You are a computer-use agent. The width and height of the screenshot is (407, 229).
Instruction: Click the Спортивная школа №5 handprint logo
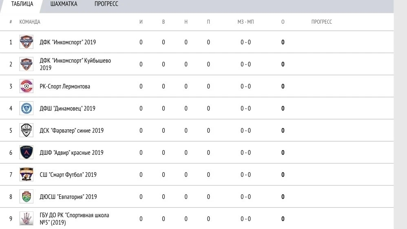[x=27, y=219]
